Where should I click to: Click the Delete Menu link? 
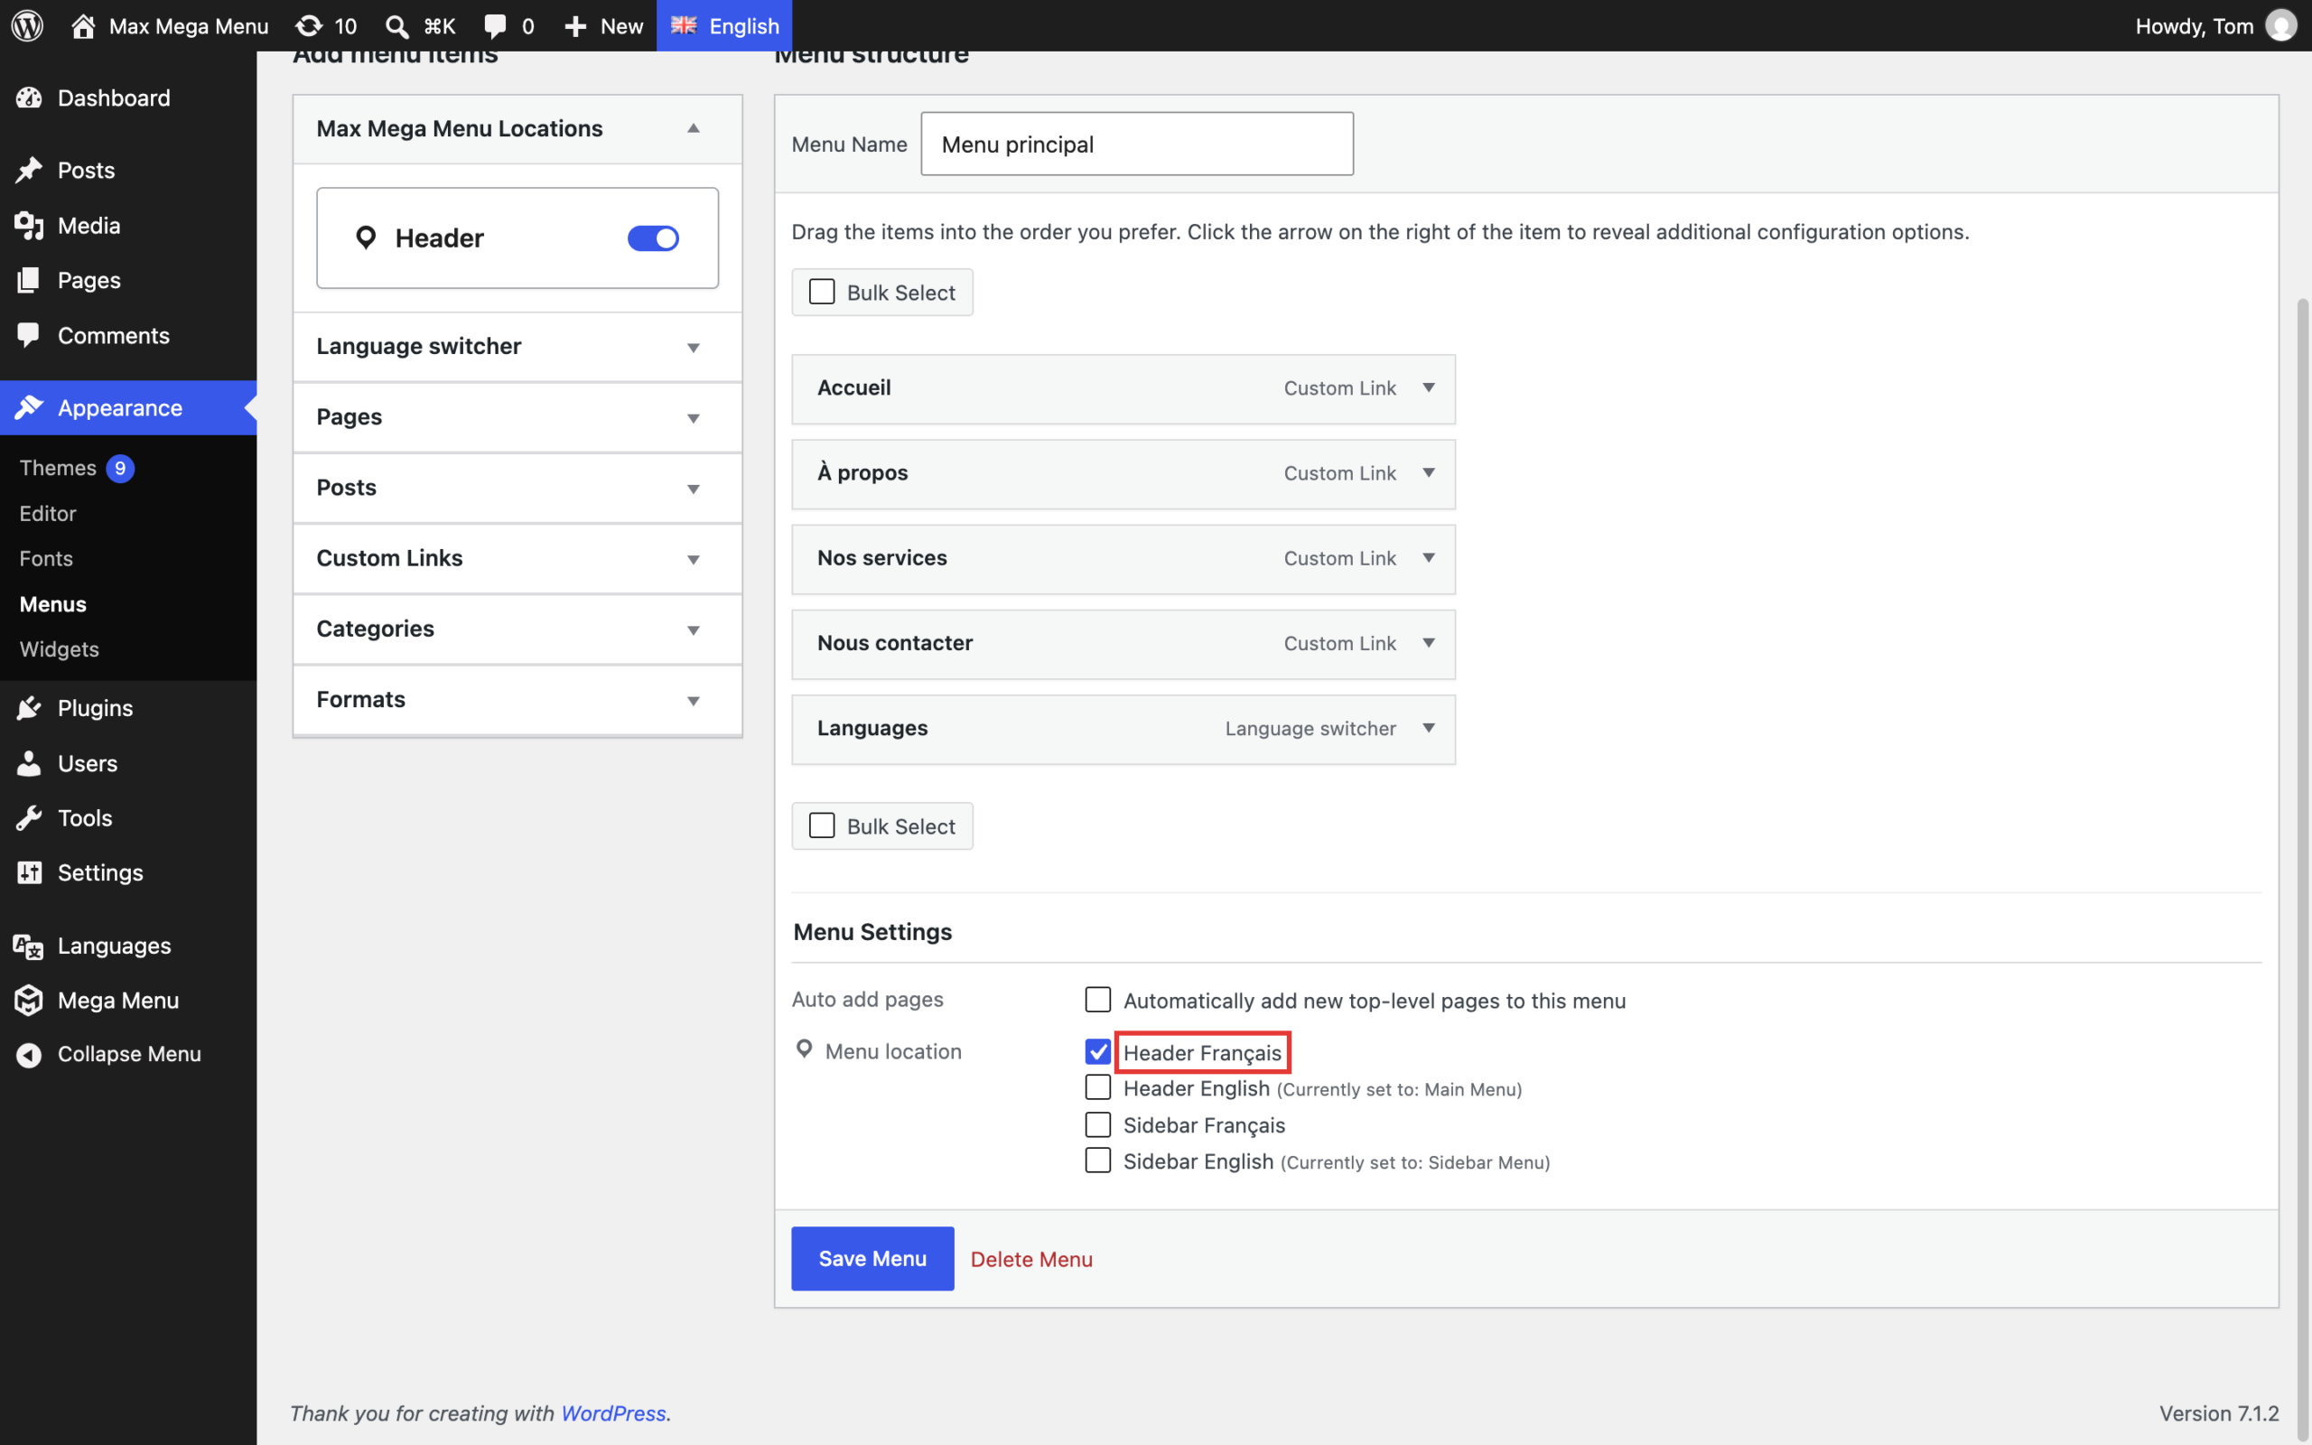coord(1030,1259)
